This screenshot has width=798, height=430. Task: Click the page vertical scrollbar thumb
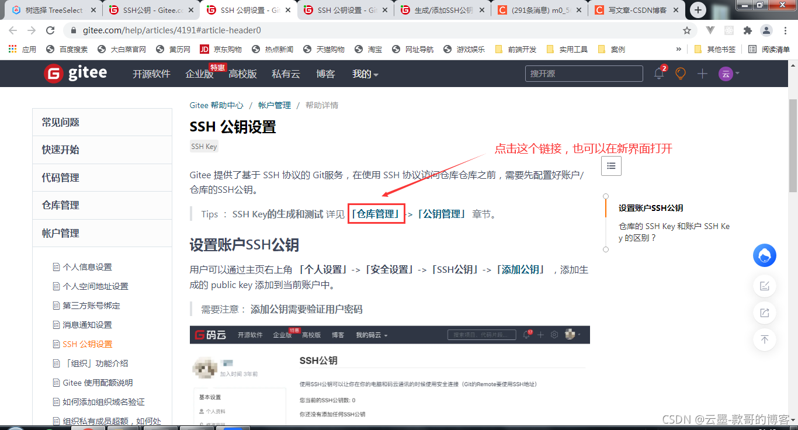[793, 145]
